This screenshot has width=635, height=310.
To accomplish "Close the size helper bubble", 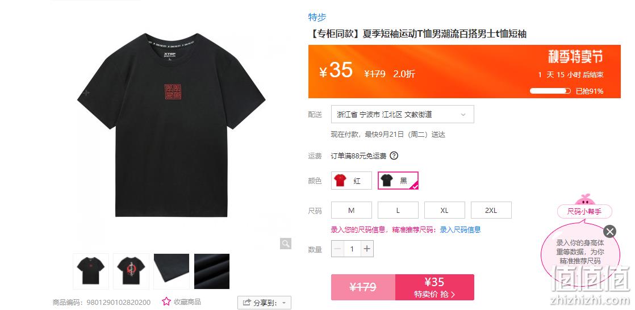I will click(x=609, y=232).
